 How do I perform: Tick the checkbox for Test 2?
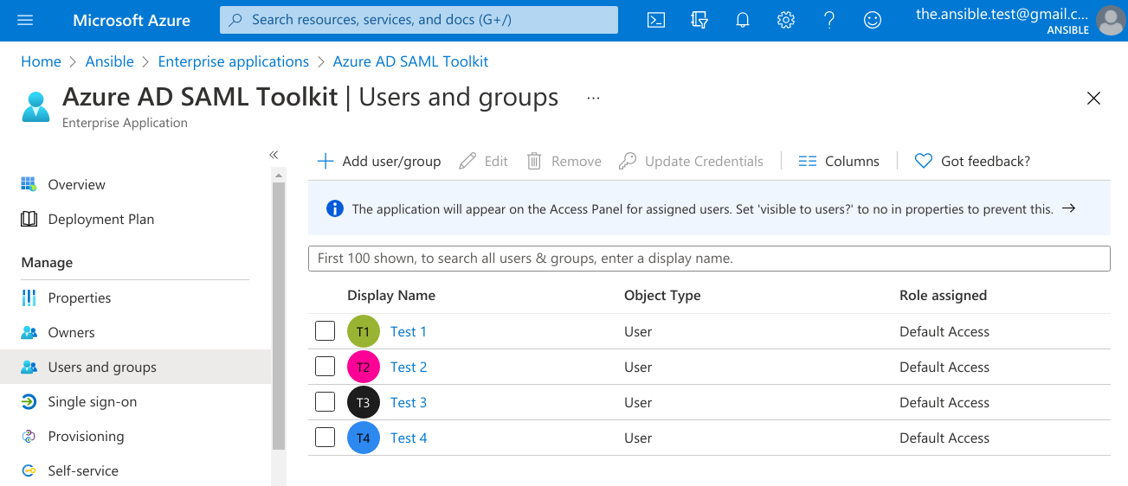tap(325, 367)
